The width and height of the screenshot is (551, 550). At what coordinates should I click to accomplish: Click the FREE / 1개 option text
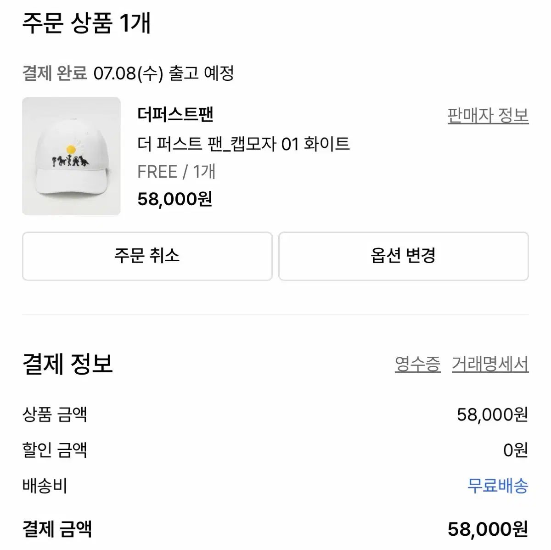(x=176, y=172)
